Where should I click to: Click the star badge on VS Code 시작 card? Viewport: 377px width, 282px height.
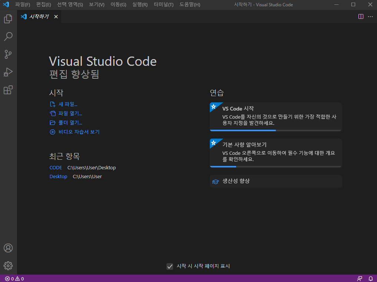tap(214, 106)
